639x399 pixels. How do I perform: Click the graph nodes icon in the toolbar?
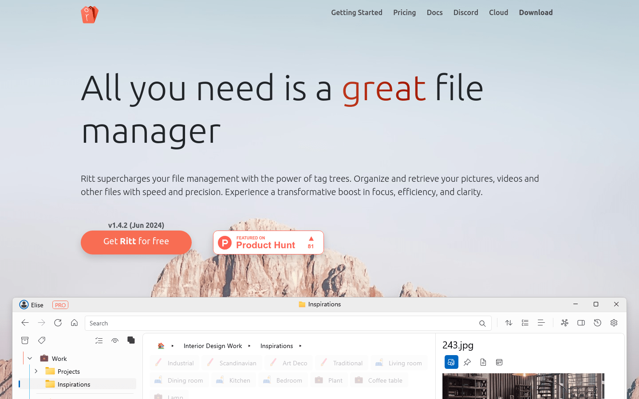click(564, 323)
